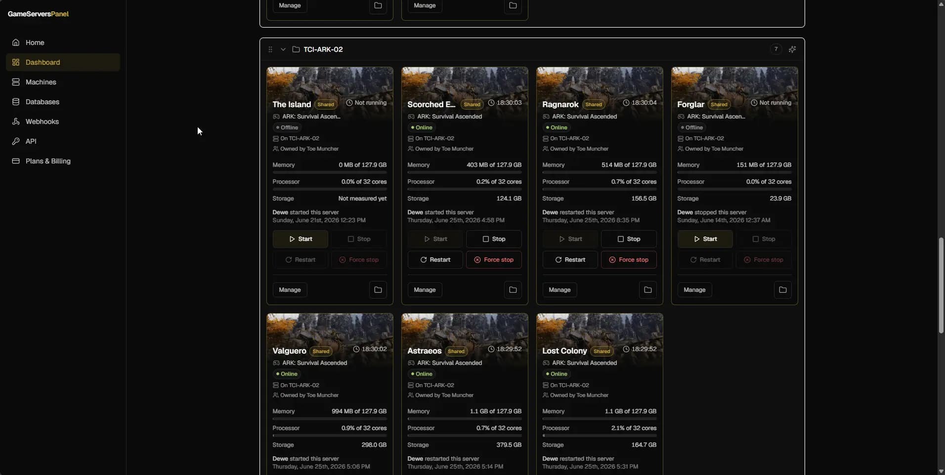
Task: Open file folder icon for Forglar
Action: 783,290
